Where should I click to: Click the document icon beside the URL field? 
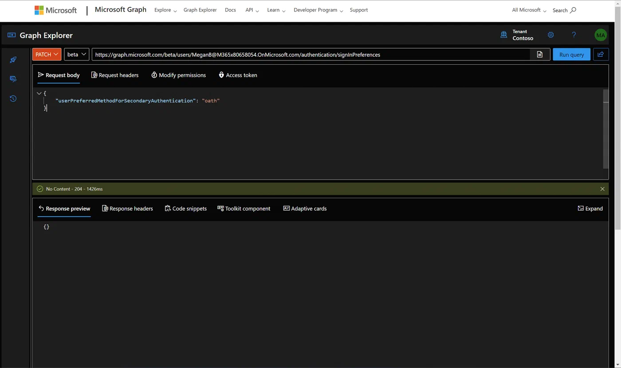click(540, 55)
